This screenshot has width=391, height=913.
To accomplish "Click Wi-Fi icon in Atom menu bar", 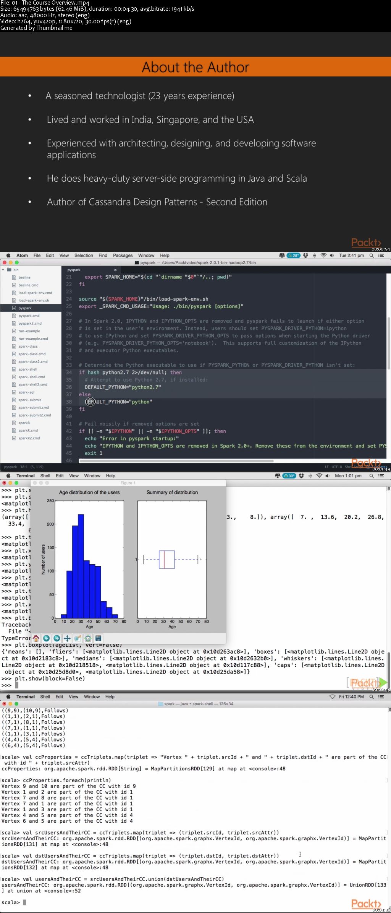I will click(x=323, y=256).
